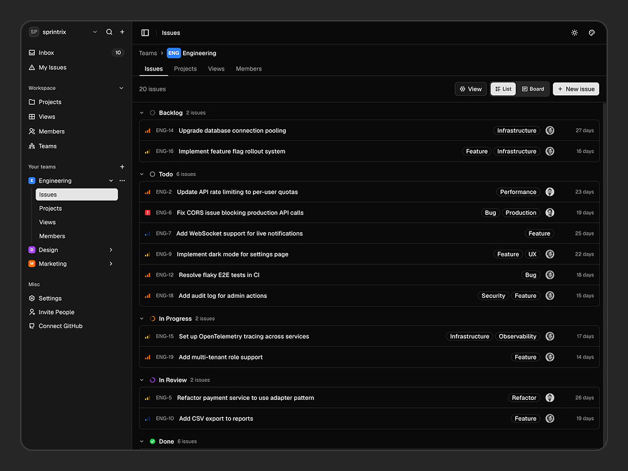This screenshot has height=471, width=628.
Task: Open the color palette icon
Action: click(592, 33)
